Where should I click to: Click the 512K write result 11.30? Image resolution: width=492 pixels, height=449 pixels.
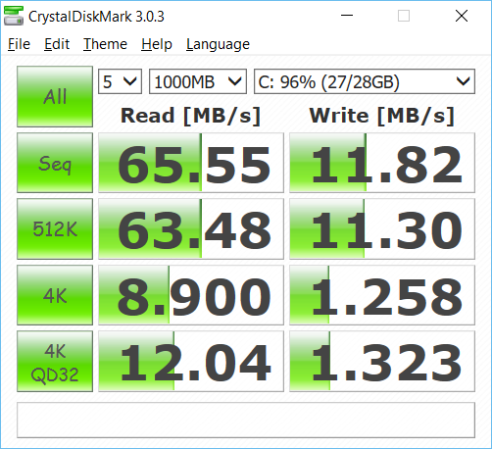(x=382, y=228)
